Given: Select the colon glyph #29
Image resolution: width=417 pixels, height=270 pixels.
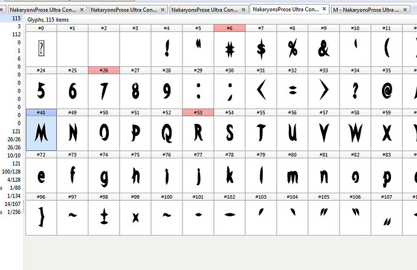Looking at the screenshot, I should [x=198, y=91].
